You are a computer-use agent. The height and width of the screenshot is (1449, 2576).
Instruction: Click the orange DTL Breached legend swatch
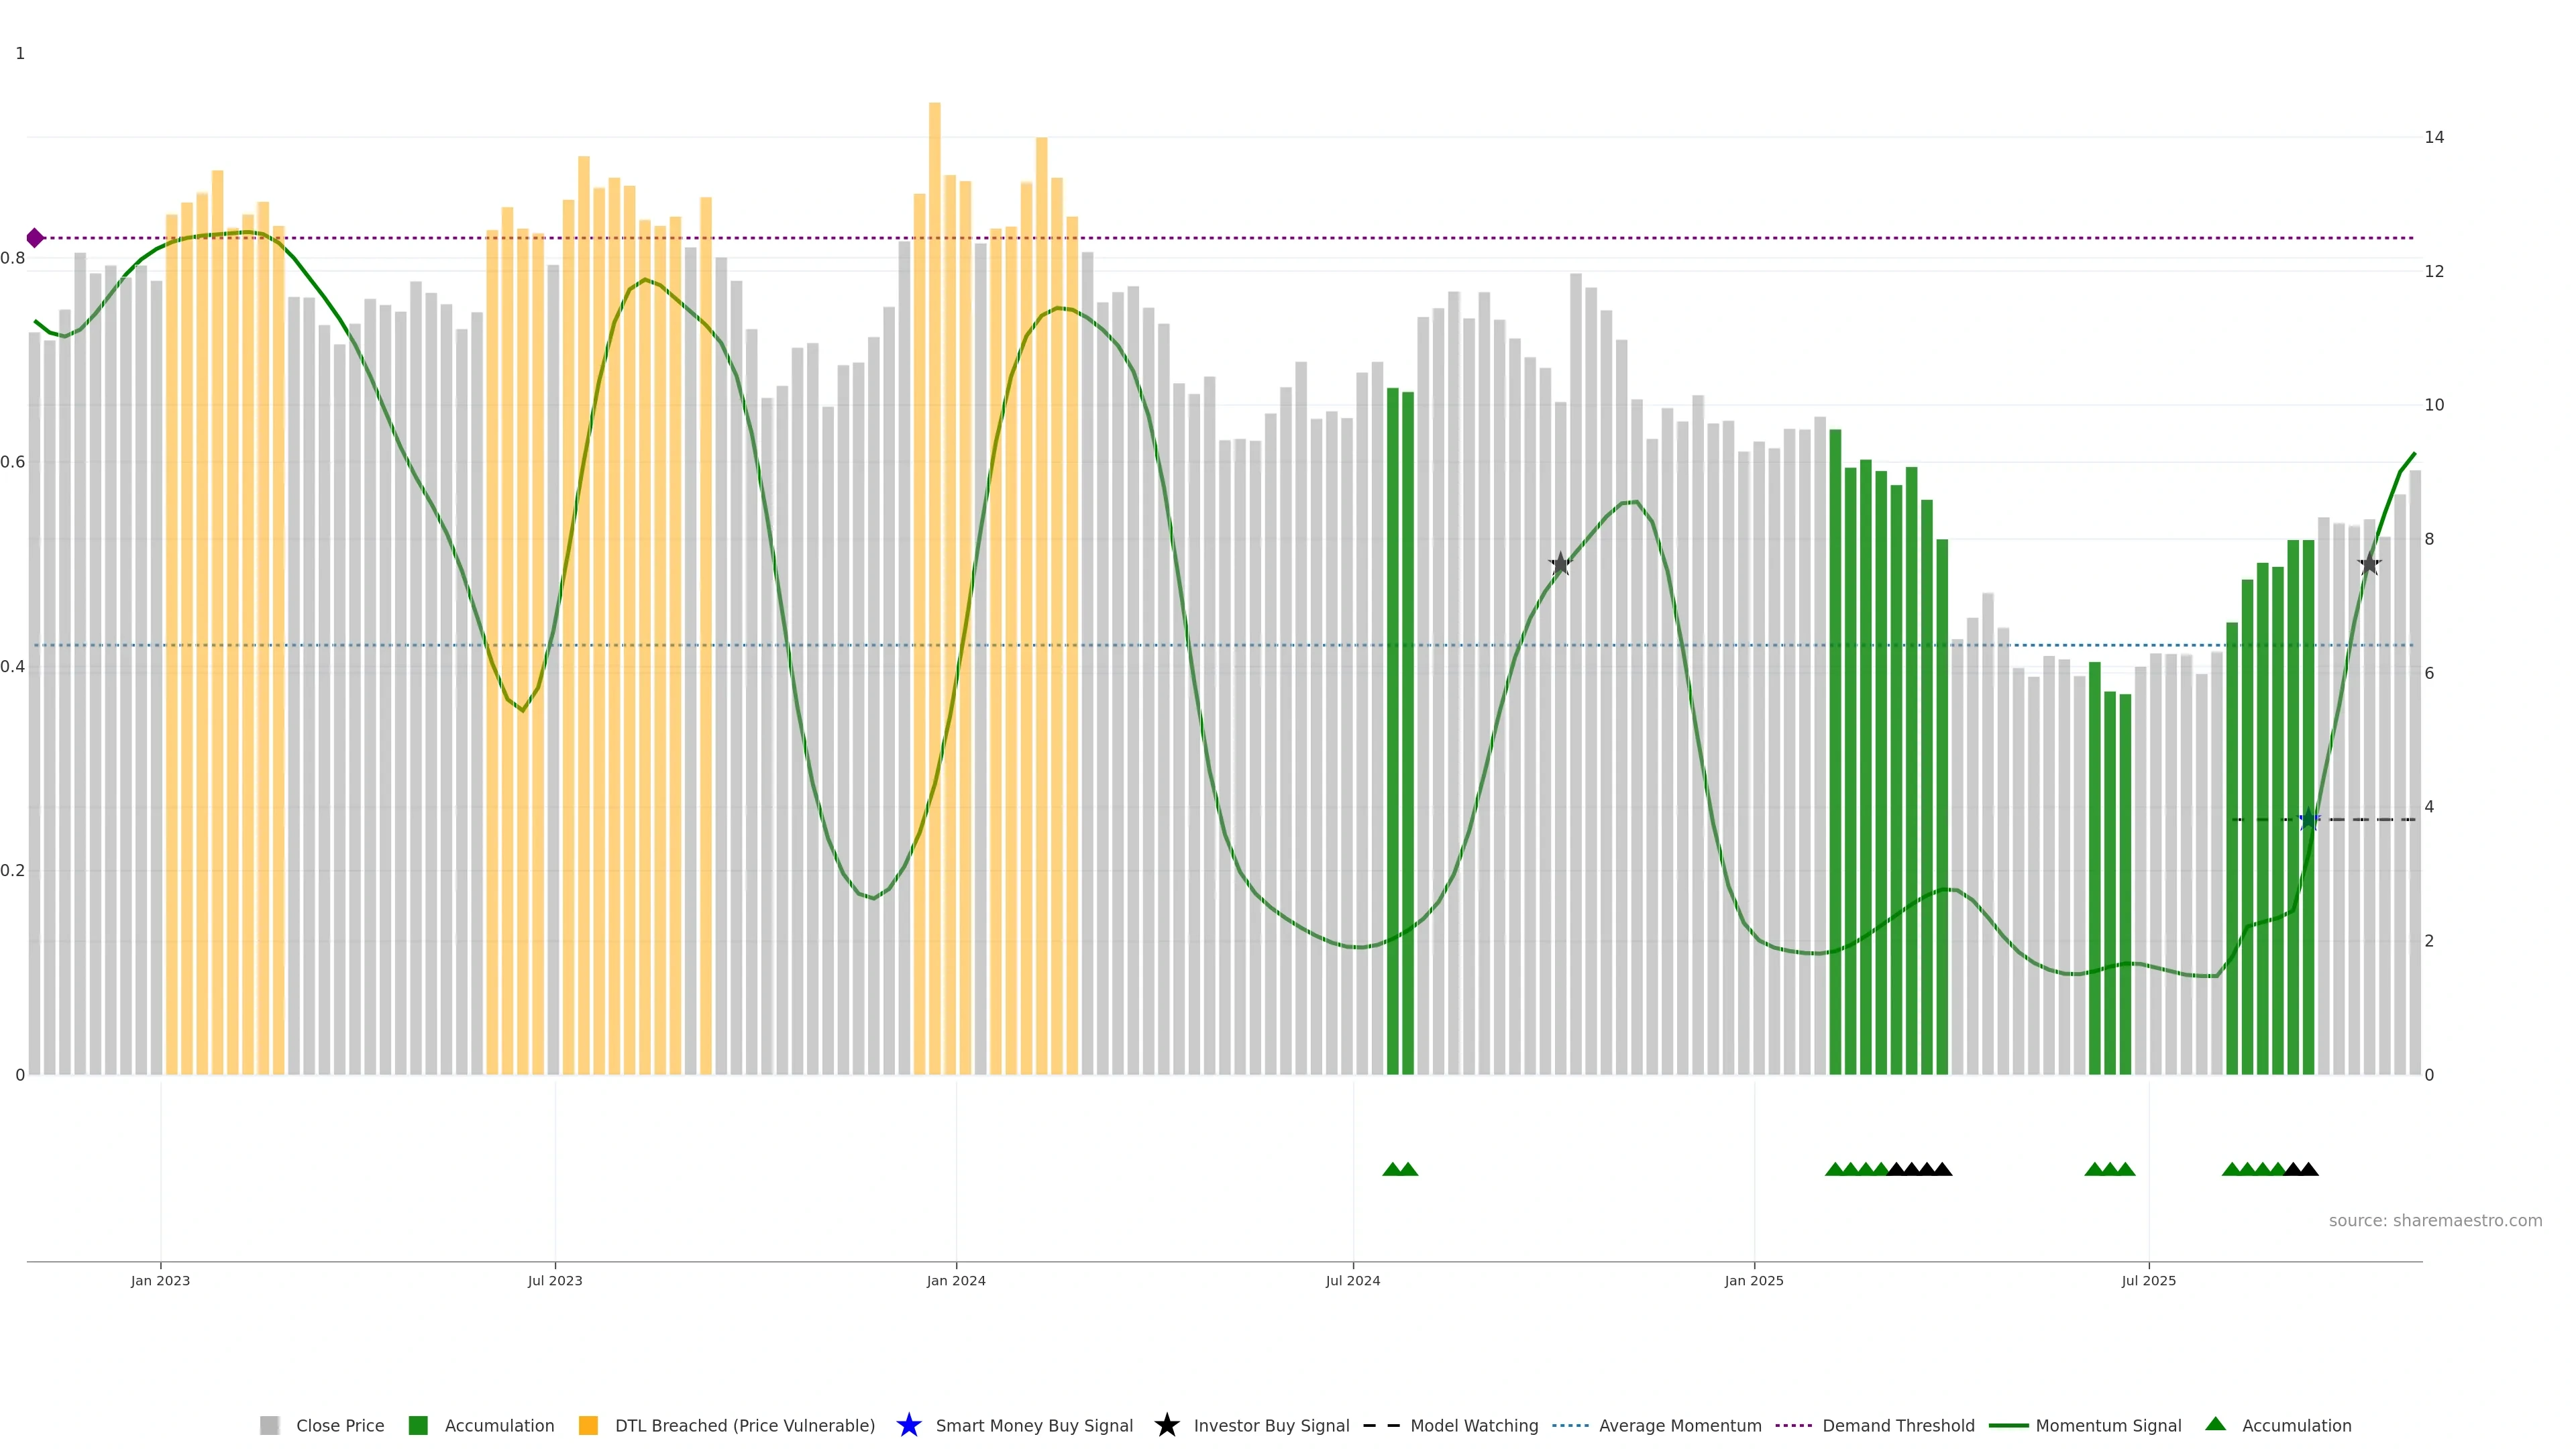(588, 1426)
